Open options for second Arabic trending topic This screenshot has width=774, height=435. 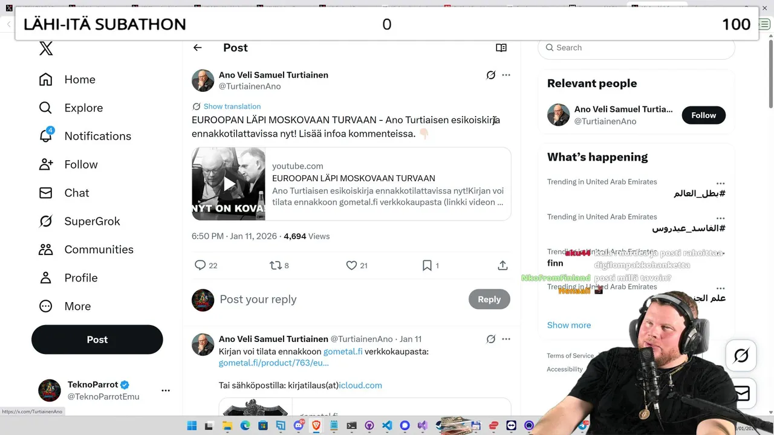720,218
